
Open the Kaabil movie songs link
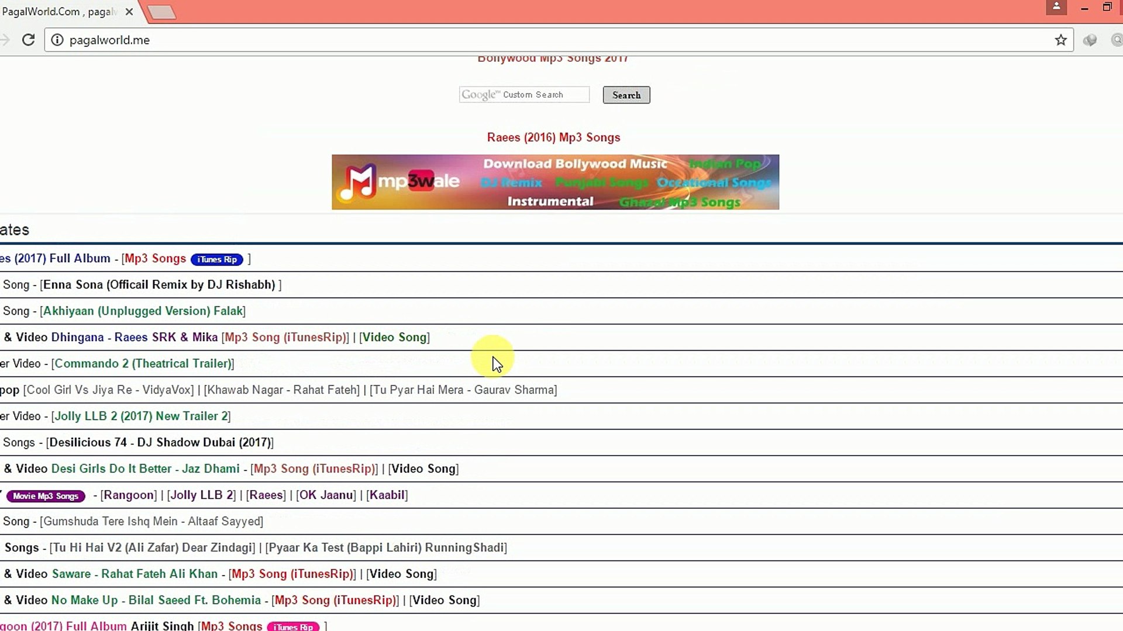[x=387, y=495]
